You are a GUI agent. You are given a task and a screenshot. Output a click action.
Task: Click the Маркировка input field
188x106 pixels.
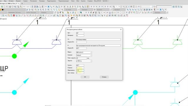tap(80, 70)
